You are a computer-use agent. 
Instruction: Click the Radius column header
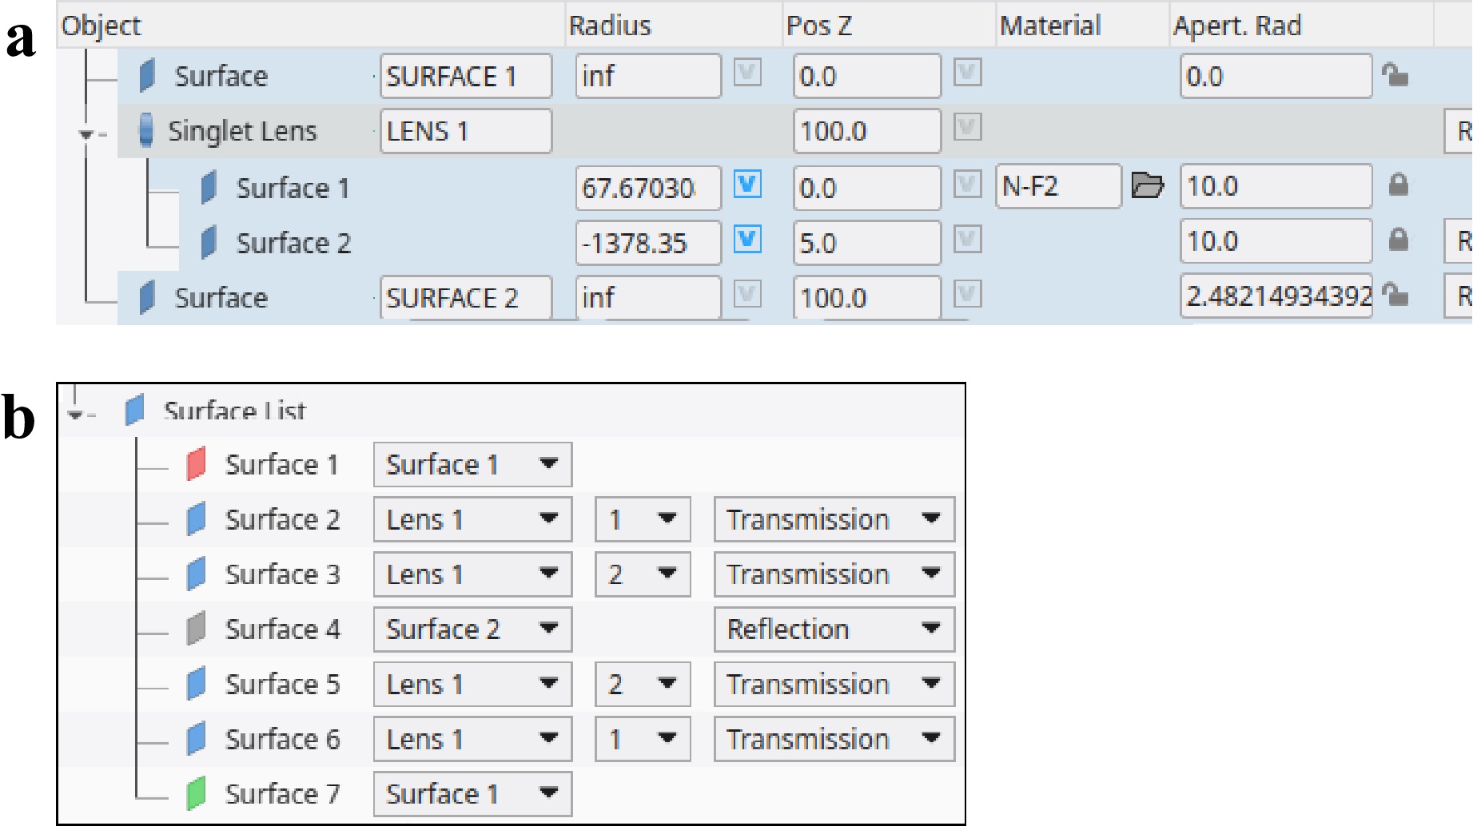(610, 26)
